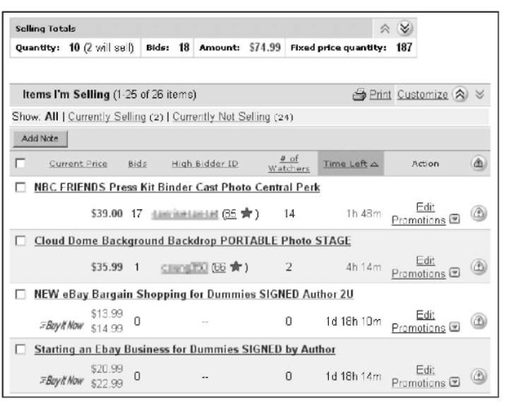The height and width of the screenshot is (403, 506).
Task: Select the $35.99 current price
Action: pyautogui.click(x=107, y=267)
